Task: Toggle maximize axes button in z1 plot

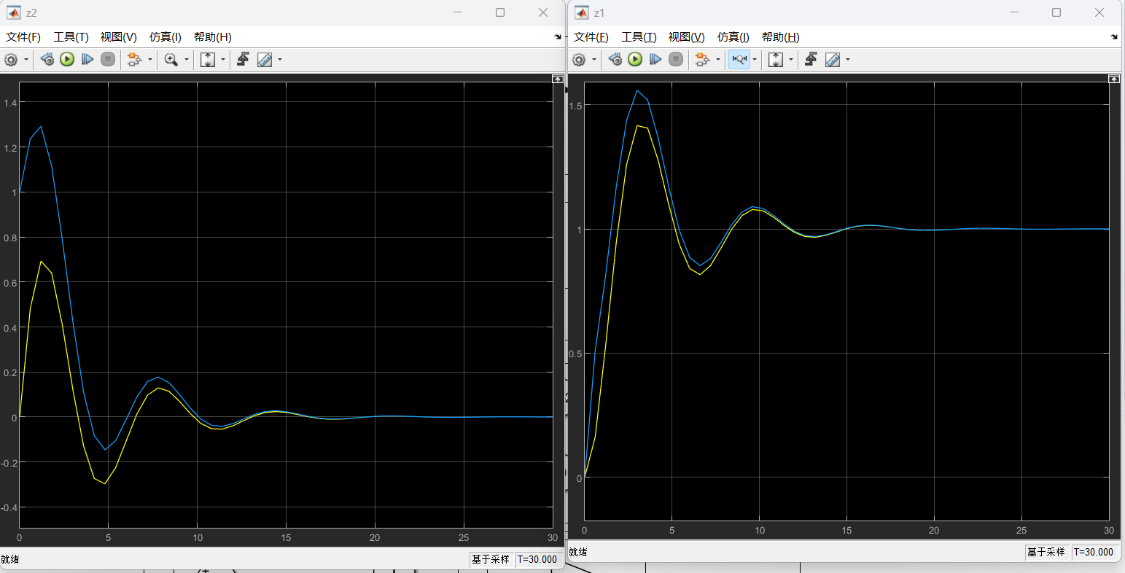Action: 1113,79
